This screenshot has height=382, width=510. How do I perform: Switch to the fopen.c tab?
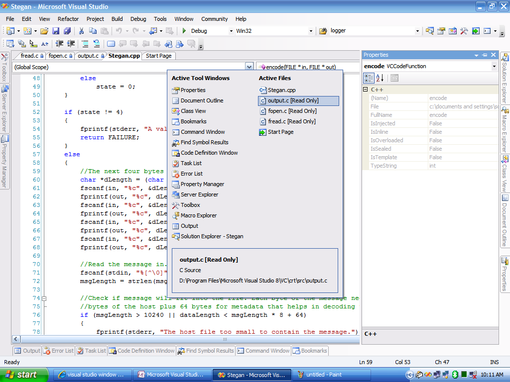(58, 56)
